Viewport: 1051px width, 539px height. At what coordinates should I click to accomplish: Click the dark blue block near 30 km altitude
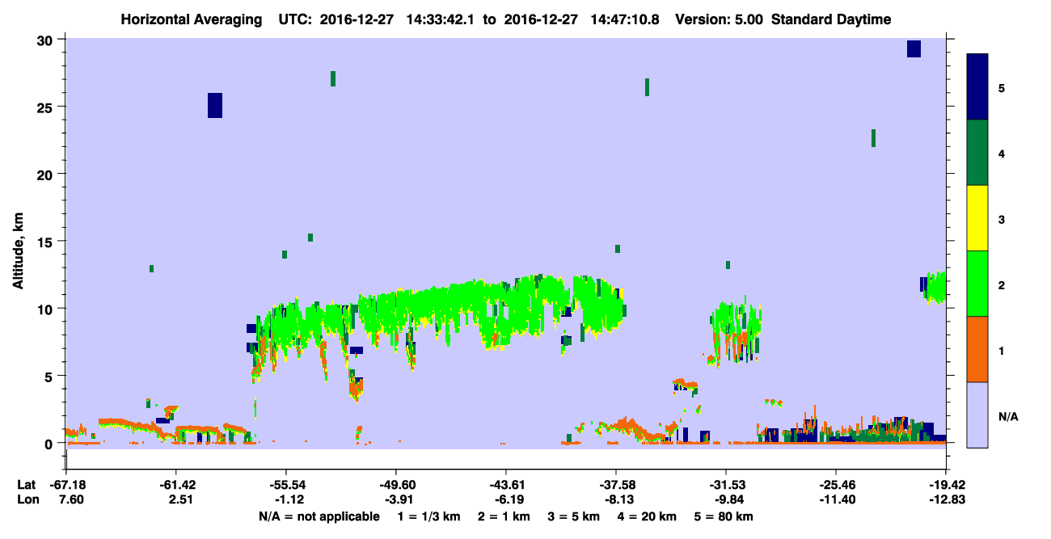pos(914,48)
